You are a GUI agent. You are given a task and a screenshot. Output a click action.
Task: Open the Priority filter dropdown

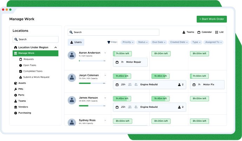[x=128, y=42]
